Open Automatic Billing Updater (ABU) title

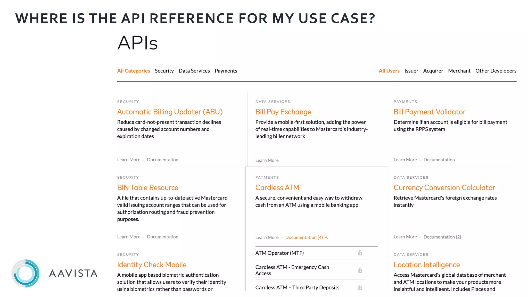click(170, 112)
